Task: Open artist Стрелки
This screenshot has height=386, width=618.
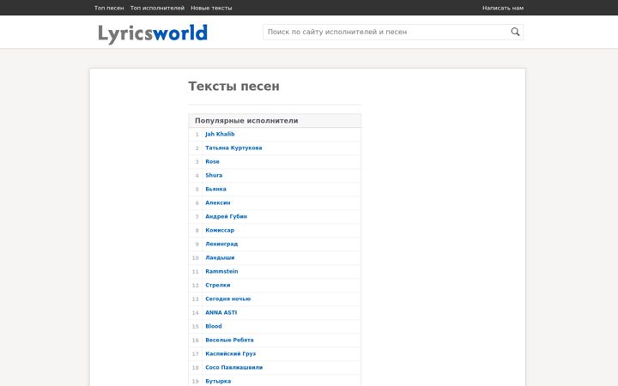Action: tap(217, 285)
